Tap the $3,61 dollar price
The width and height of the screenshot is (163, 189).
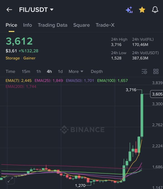click(x=11, y=51)
